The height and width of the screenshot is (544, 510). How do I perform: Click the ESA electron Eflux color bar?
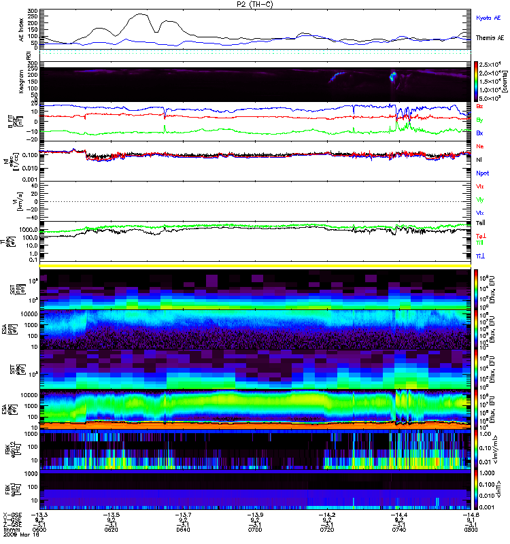(476, 410)
